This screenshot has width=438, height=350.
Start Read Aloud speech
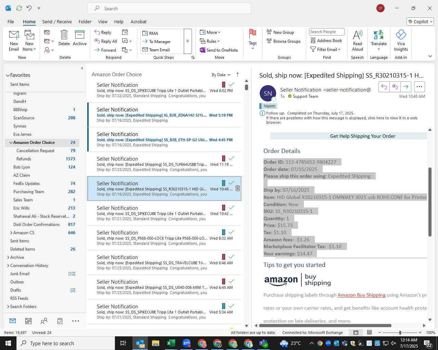(x=357, y=40)
